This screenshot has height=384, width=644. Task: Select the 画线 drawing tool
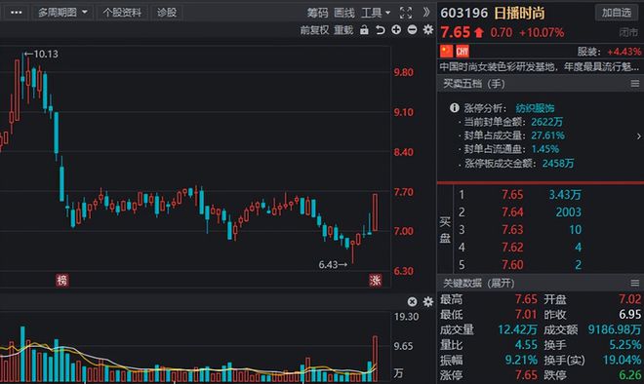point(344,13)
